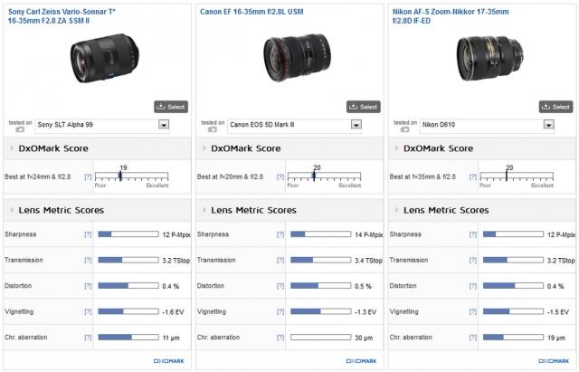Open Sharpness help icon for Sony lens
Viewport: 579px width, 372px height.
[88, 234]
